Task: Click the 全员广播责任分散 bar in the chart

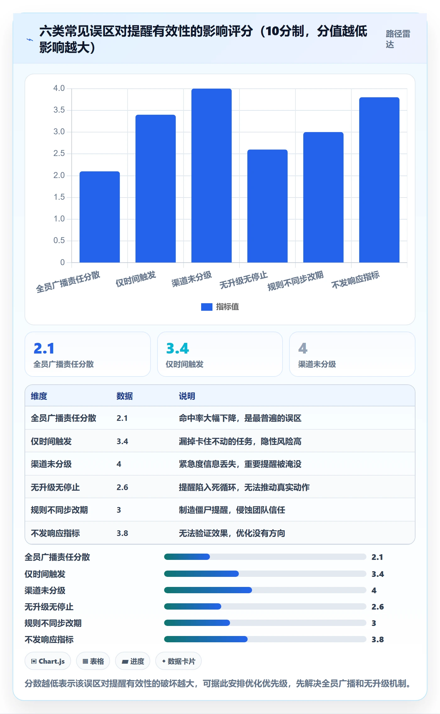Action: click(100, 217)
